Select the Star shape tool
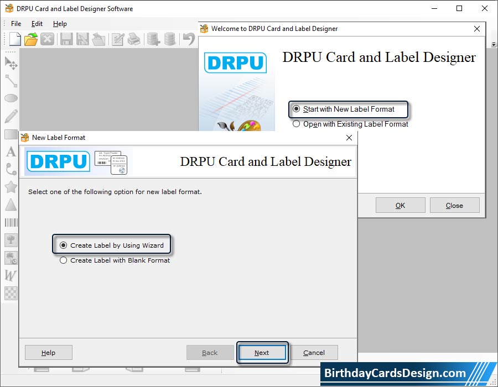 [x=11, y=187]
